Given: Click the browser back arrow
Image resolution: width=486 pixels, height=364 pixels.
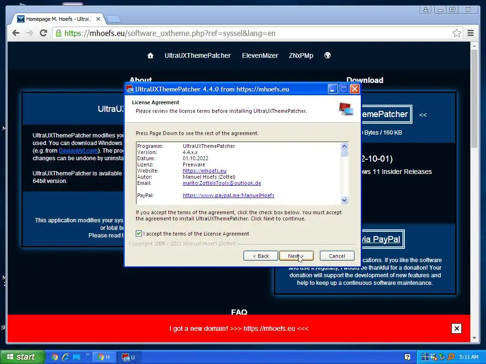Looking at the screenshot, I should tap(16, 33).
